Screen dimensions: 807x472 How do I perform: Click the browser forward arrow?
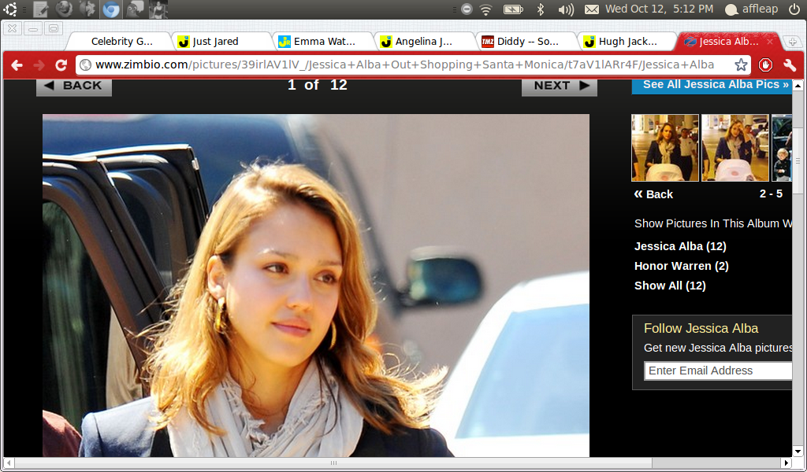(39, 65)
